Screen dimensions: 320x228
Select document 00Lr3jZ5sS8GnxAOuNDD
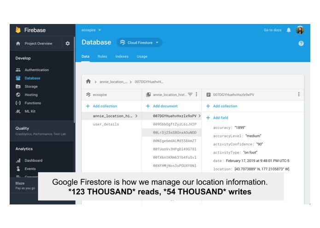[175, 132]
